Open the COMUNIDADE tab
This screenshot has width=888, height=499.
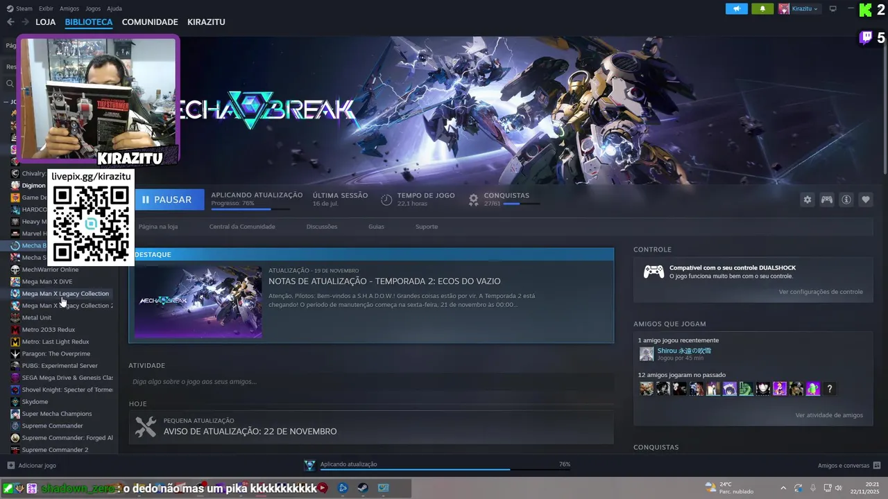pos(150,22)
